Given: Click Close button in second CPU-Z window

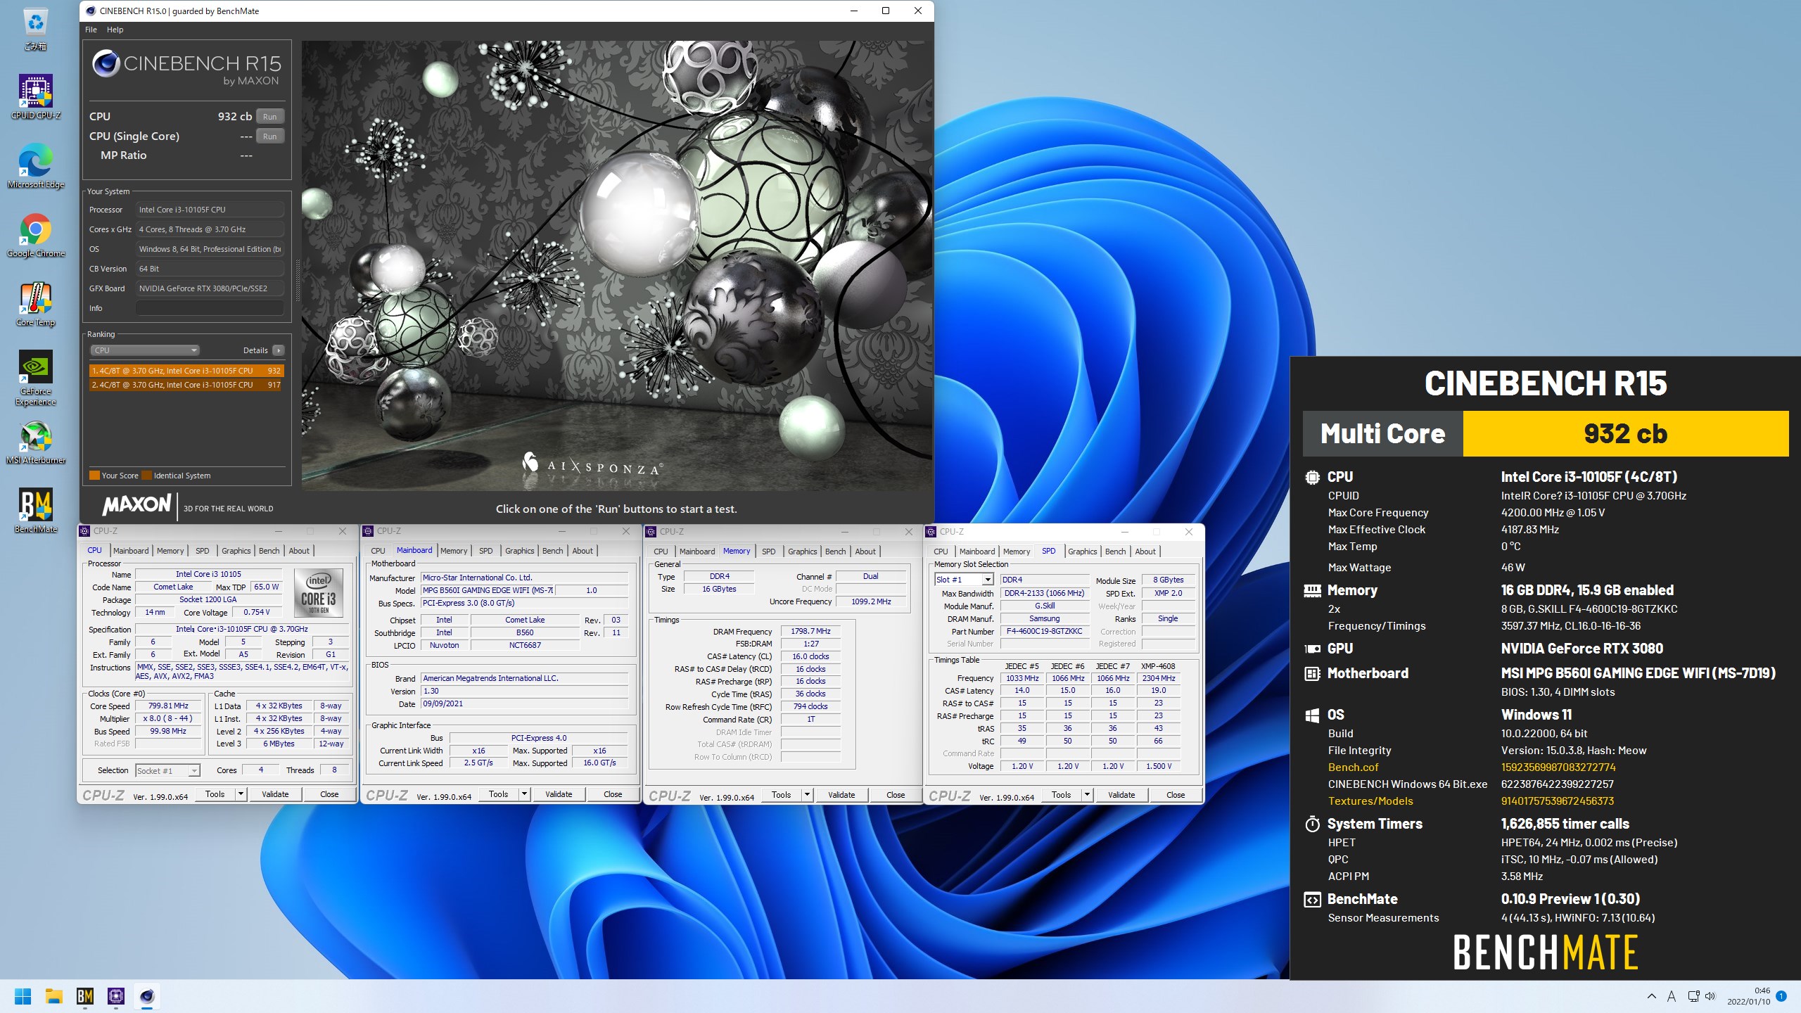Looking at the screenshot, I should tap(613, 794).
